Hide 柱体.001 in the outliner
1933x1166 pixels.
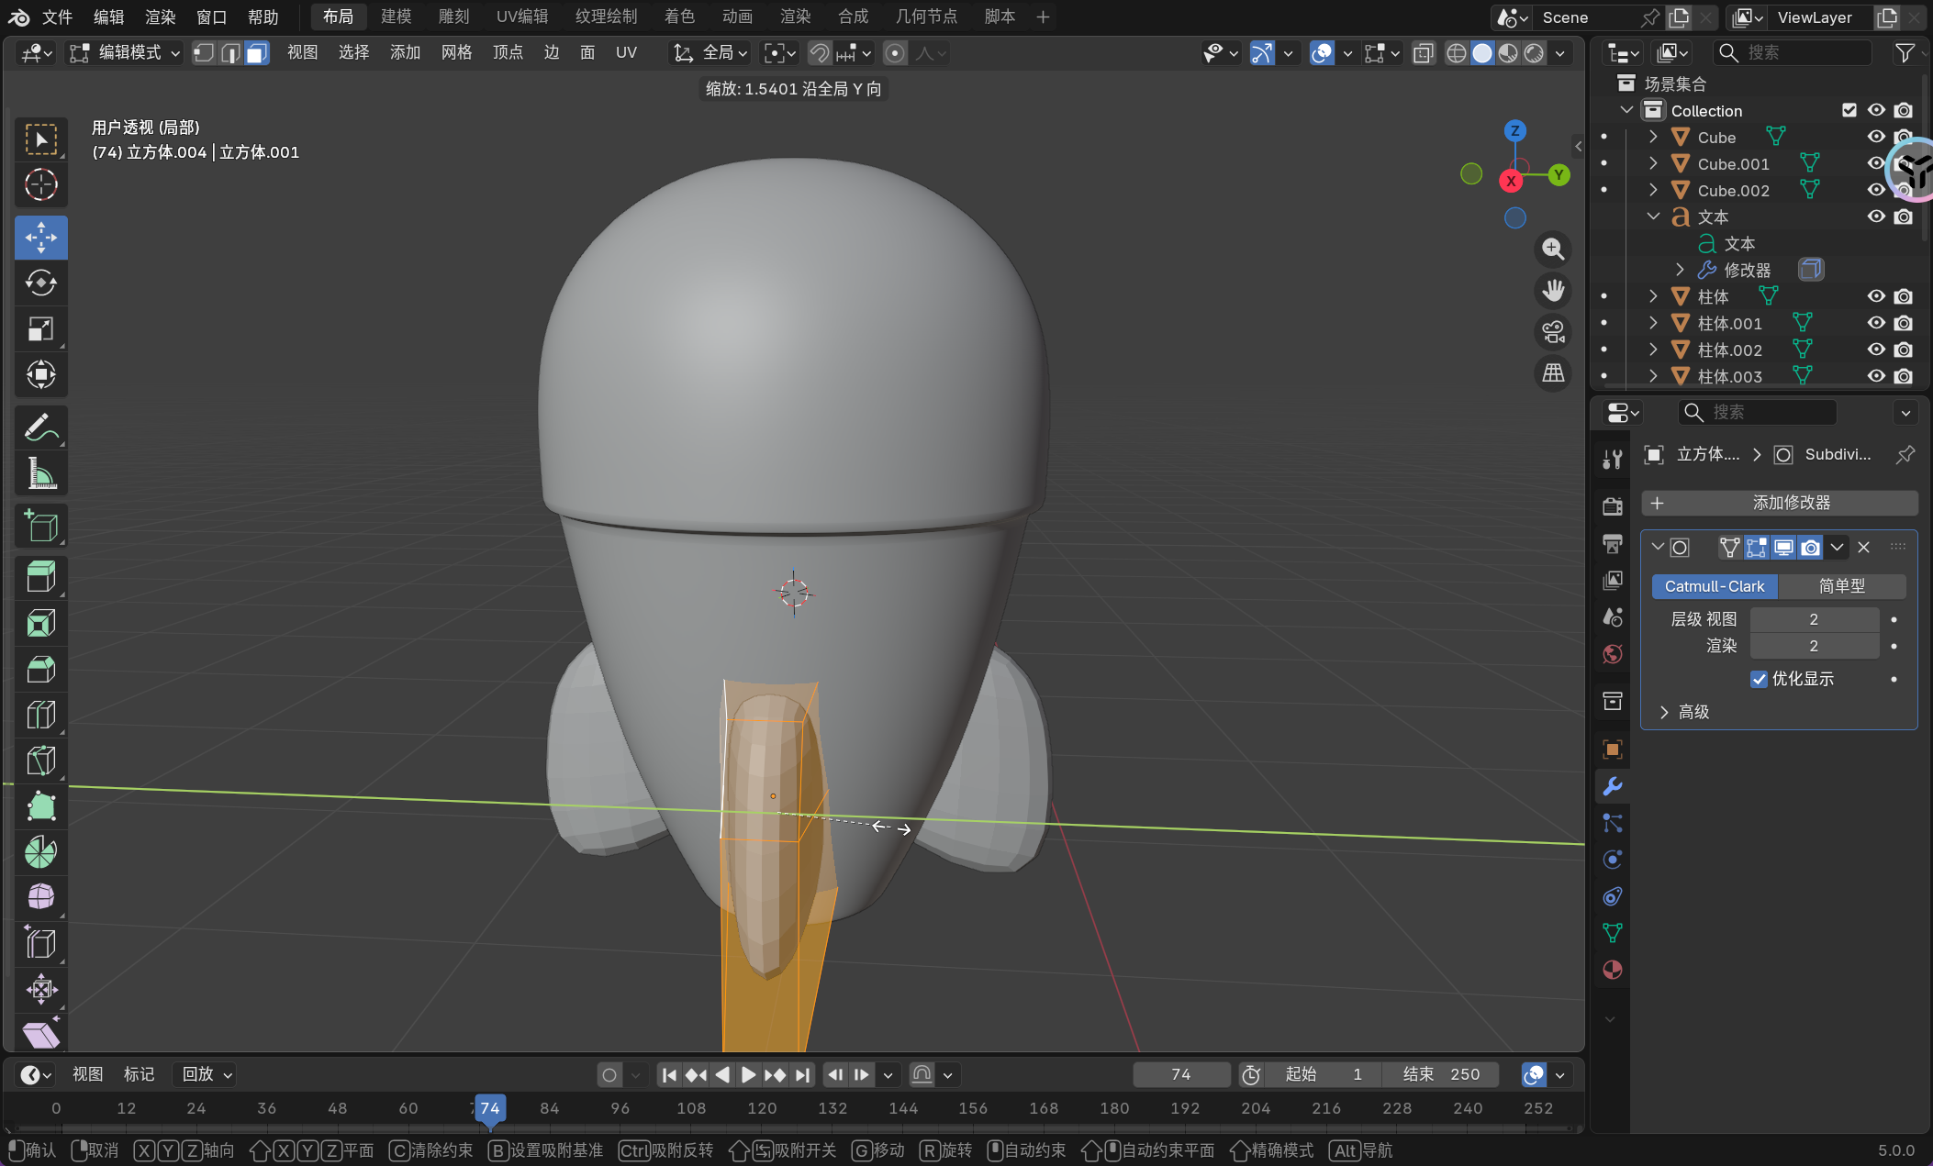pos(1876,323)
